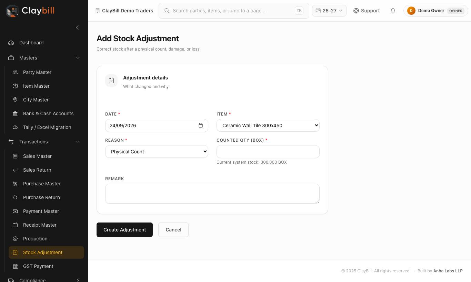
Task: Open Payment Master in sidebar
Action: [x=46, y=211]
